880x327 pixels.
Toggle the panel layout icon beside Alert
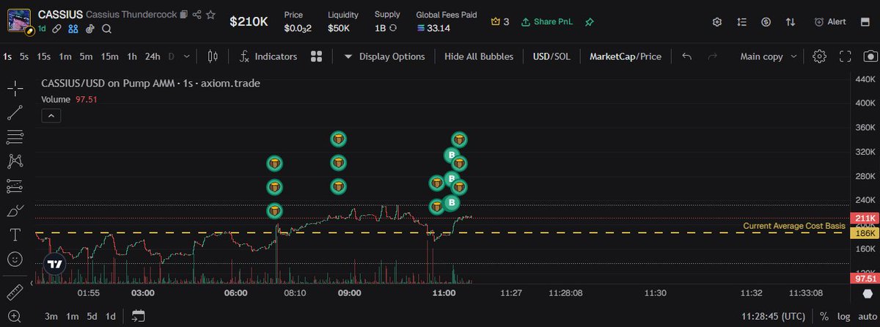(x=865, y=22)
